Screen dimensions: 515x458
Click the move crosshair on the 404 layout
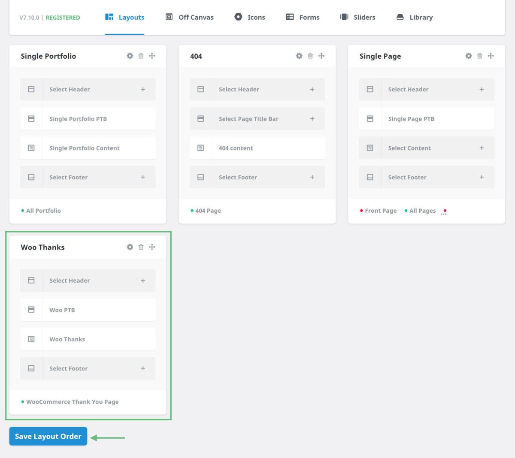tap(321, 56)
